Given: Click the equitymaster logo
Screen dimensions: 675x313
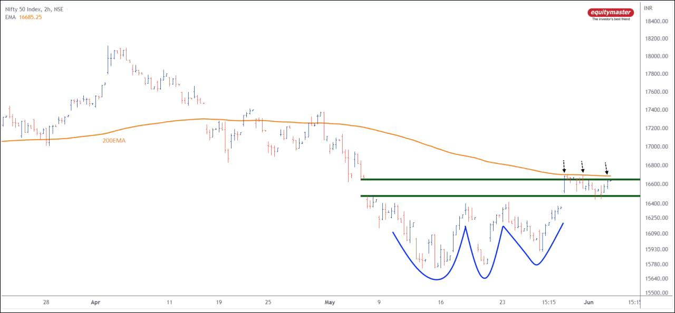Looking at the screenshot, I should pos(611,14).
